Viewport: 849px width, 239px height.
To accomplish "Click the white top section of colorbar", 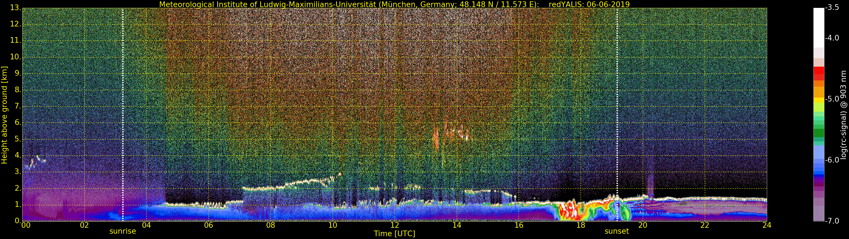I will click(819, 28).
